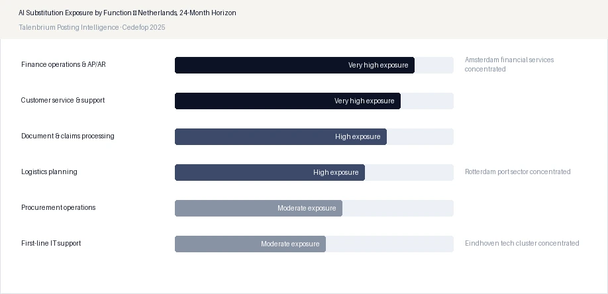Click the Finance operations & AP/AR label

coord(63,64)
